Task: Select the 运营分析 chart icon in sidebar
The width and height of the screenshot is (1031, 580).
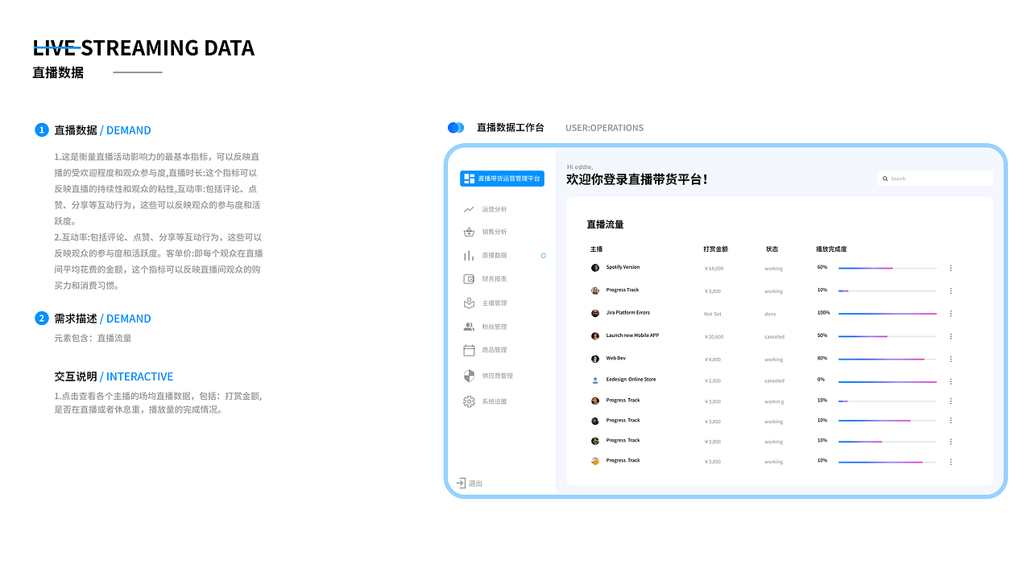Action: point(470,208)
